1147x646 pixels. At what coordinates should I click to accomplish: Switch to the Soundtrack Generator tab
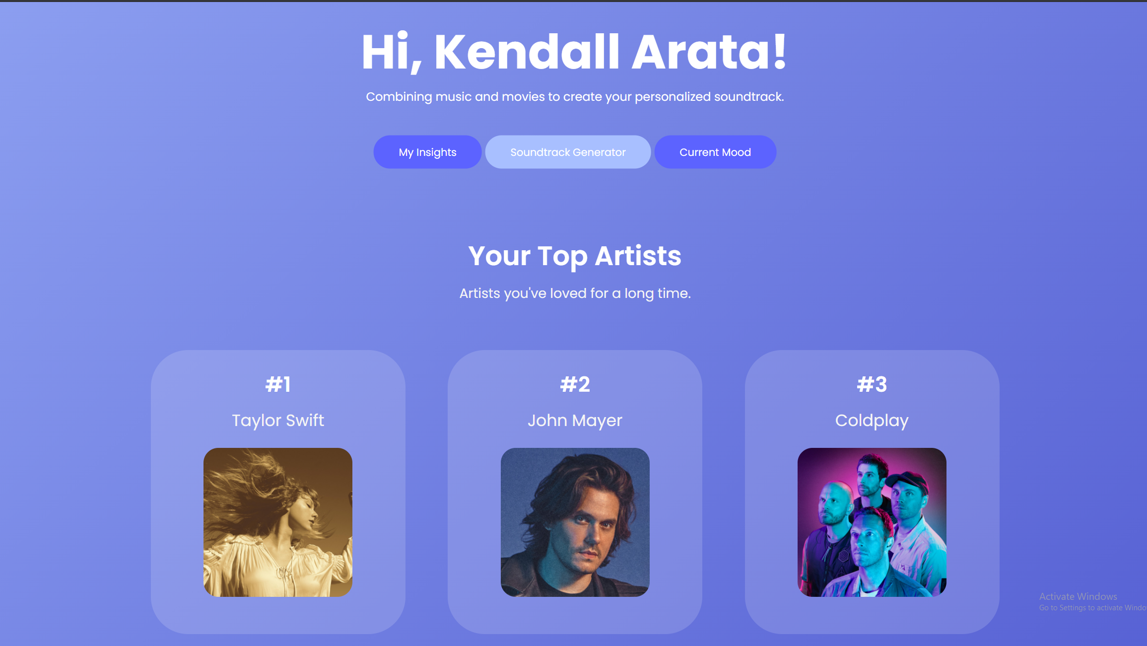(568, 152)
